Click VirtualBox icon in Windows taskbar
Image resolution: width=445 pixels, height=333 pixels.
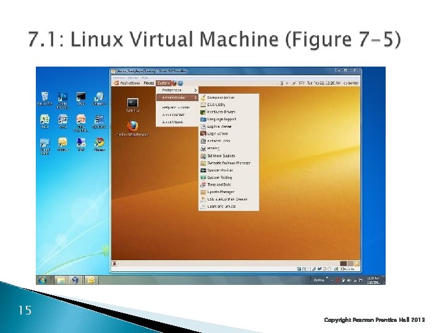coord(75,280)
